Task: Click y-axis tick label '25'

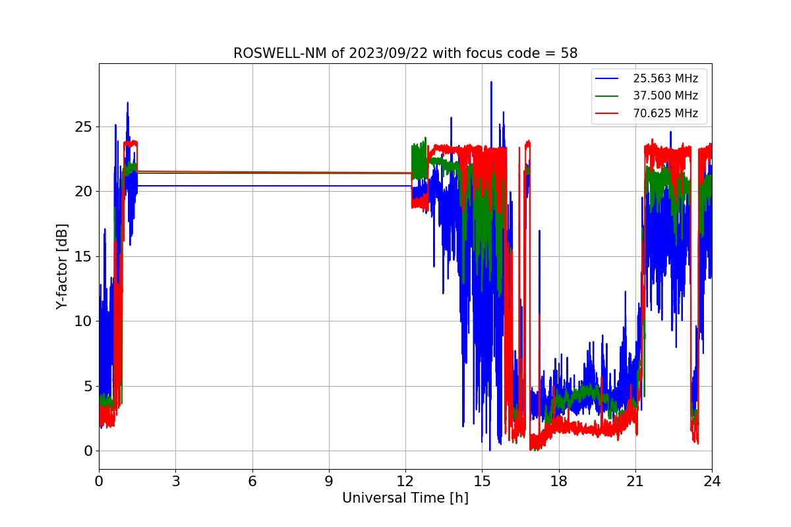Action: (x=84, y=127)
